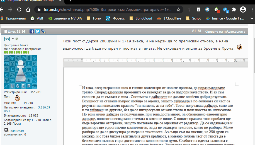
Task: Go to browser home page icon
Action: tap(28, 9)
